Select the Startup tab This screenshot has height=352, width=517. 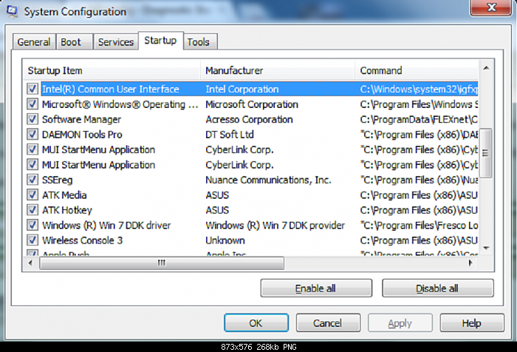(x=160, y=41)
